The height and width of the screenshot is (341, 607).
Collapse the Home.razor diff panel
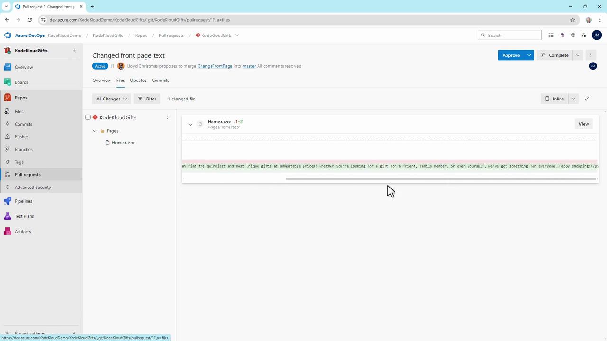pyautogui.click(x=190, y=125)
